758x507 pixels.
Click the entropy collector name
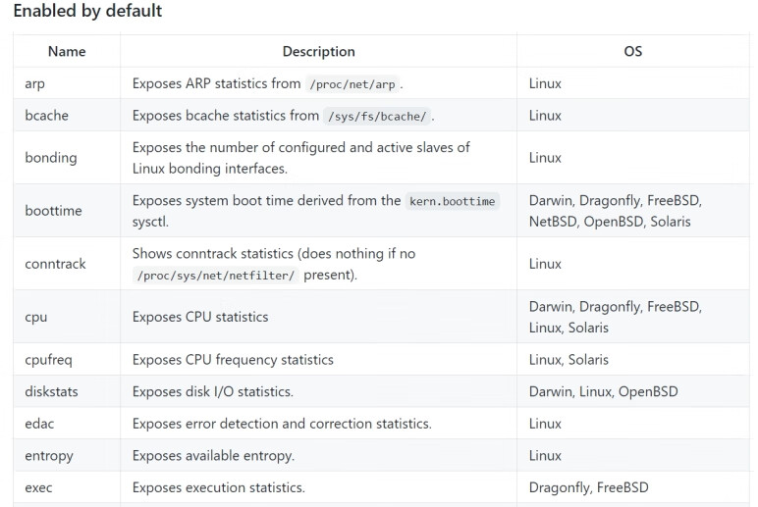click(x=48, y=456)
